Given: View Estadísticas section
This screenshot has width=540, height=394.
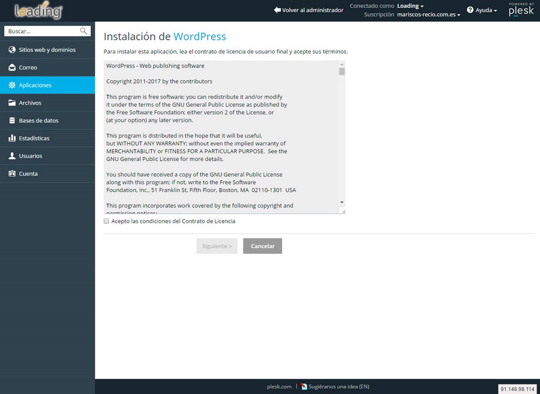Looking at the screenshot, I should pos(47,138).
